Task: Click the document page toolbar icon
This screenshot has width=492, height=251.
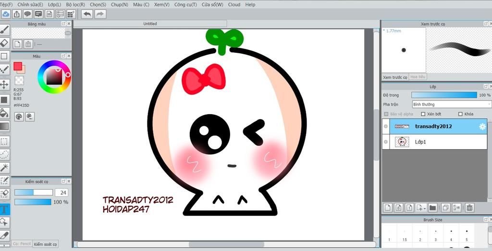Action: click(x=49, y=14)
